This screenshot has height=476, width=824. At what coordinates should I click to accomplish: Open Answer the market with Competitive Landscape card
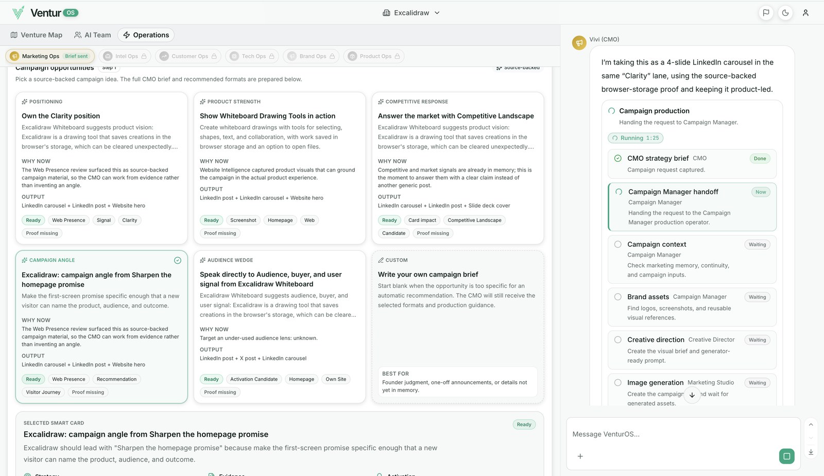pyautogui.click(x=458, y=168)
